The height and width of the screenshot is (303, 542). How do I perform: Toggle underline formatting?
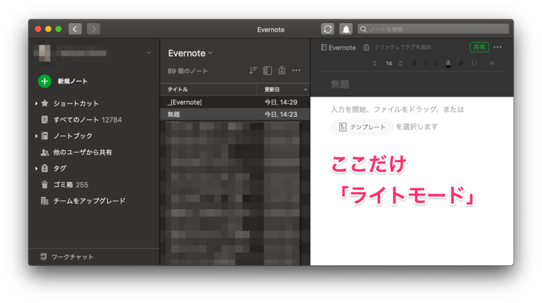(x=436, y=63)
